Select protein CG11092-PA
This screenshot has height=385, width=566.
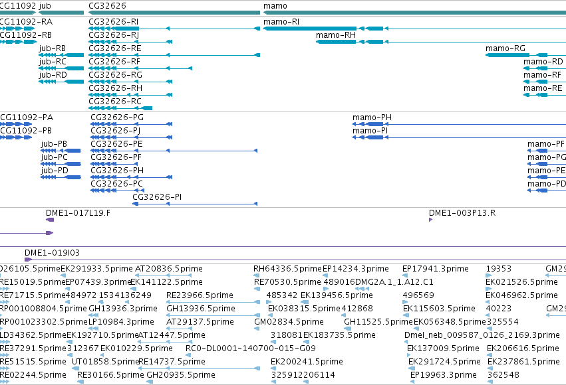(27, 117)
